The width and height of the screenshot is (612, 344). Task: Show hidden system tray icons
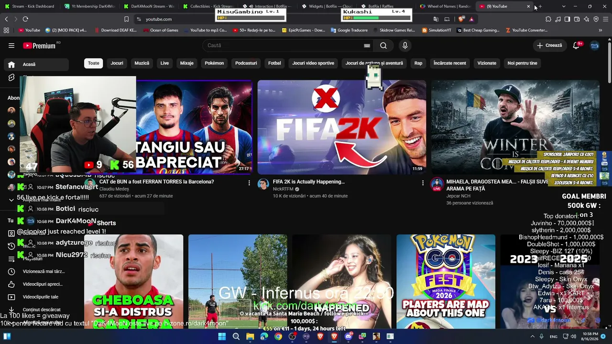pyautogui.click(x=532, y=336)
